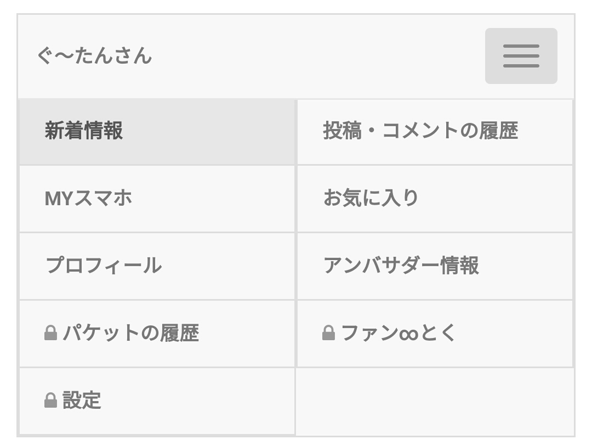Click the username ぐ〜たんさん
Viewport: 592px width, 445px height.
pyautogui.click(x=94, y=56)
